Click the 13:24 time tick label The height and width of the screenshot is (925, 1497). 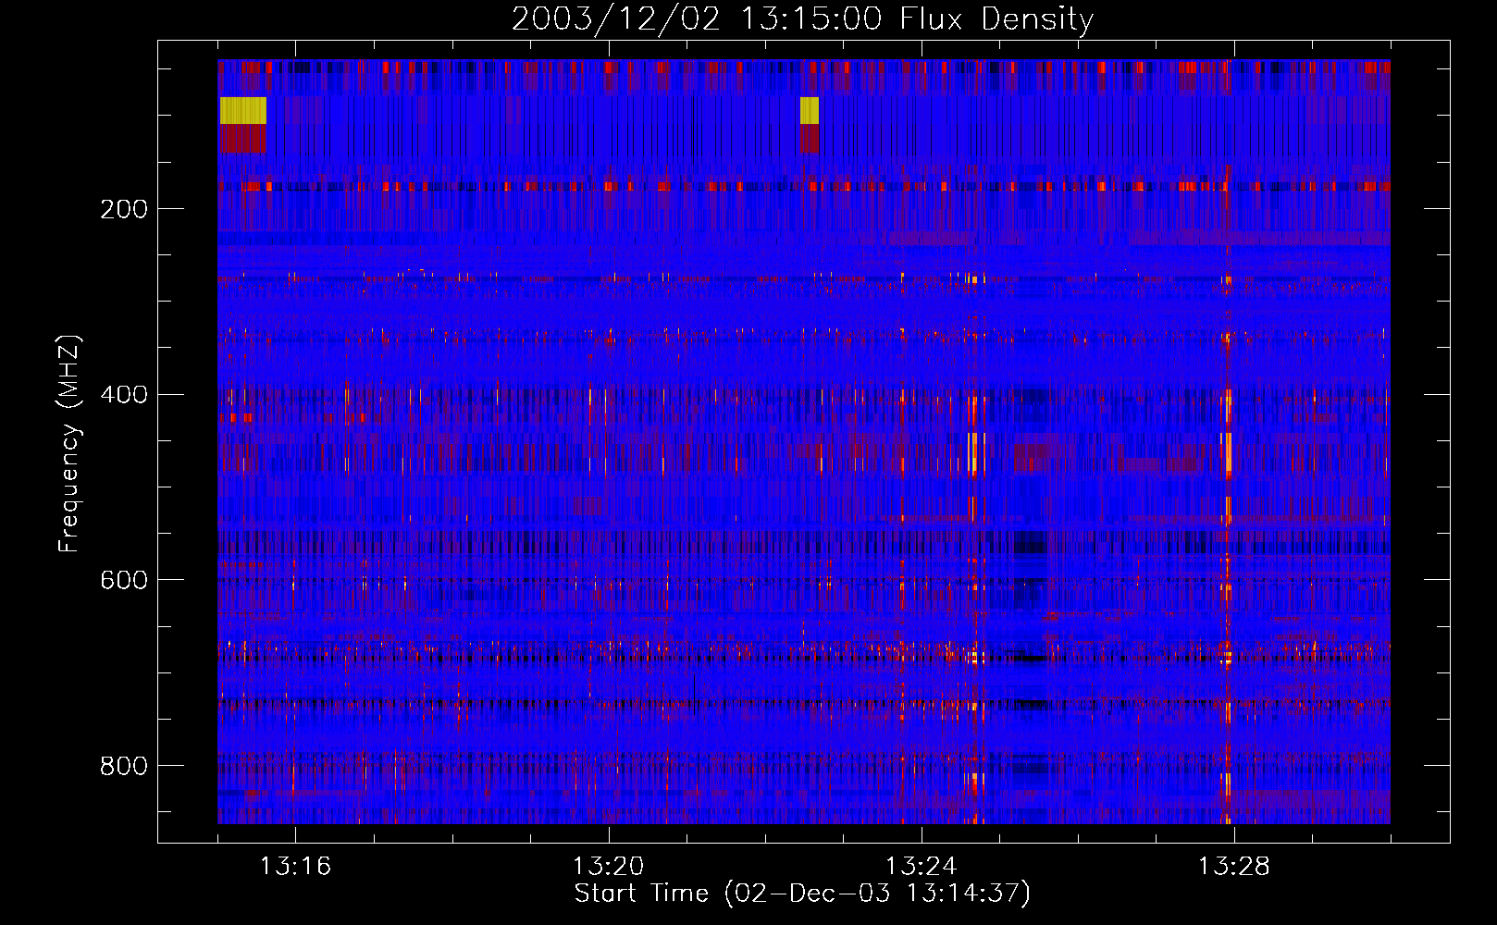coord(921,867)
